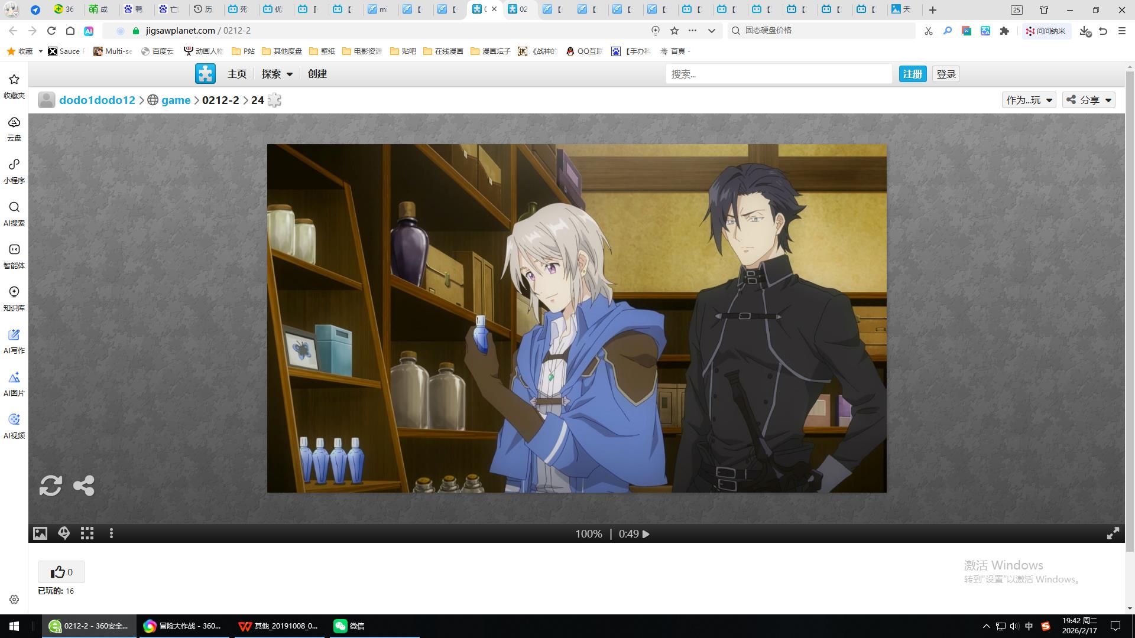Click the Jigsaw Planet puzzle logo
Screen dimensions: 1135x638
(x=205, y=74)
